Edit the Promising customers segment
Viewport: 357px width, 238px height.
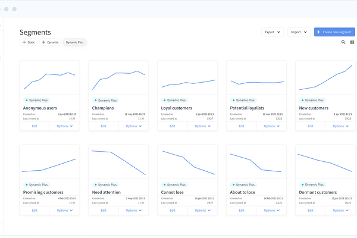pyautogui.click(x=35, y=211)
